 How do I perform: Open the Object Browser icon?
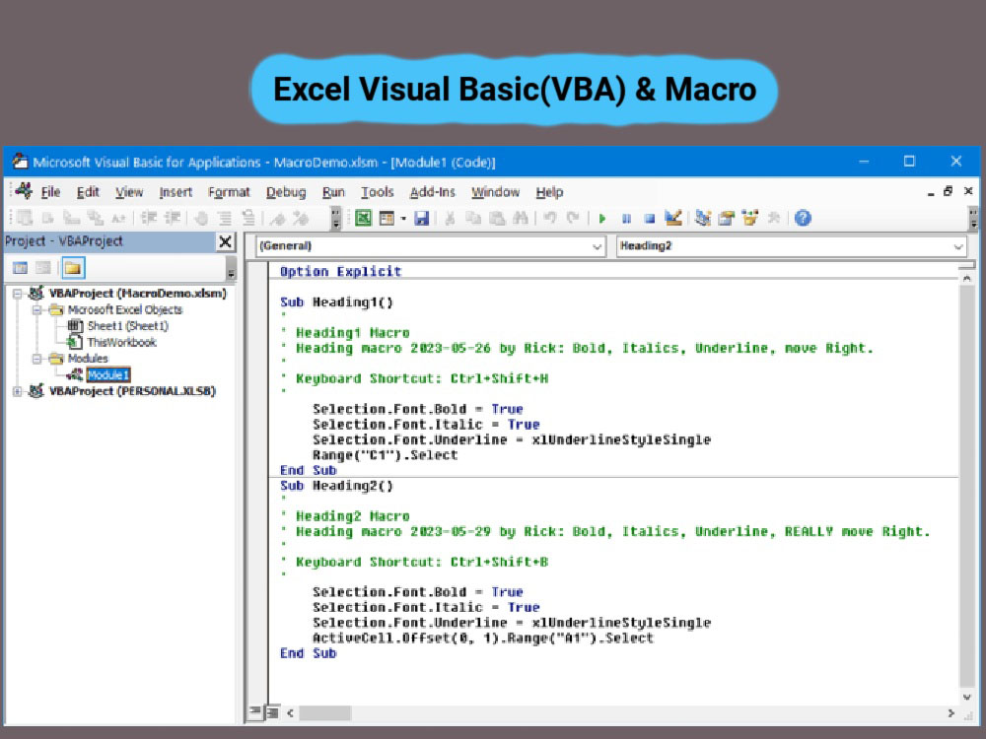[x=750, y=218]
